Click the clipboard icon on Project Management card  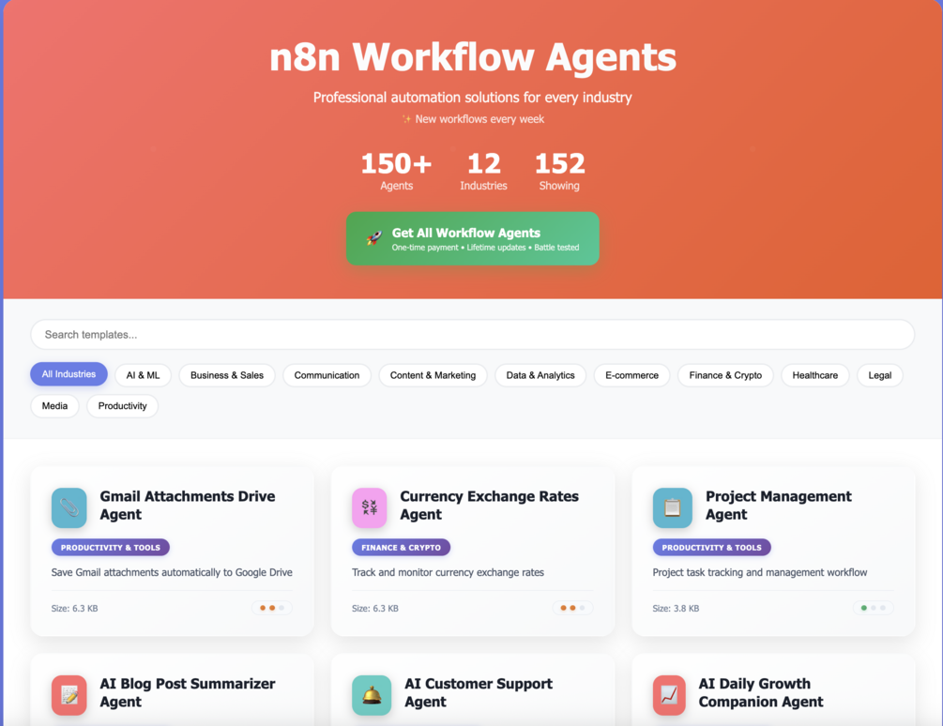673,507
